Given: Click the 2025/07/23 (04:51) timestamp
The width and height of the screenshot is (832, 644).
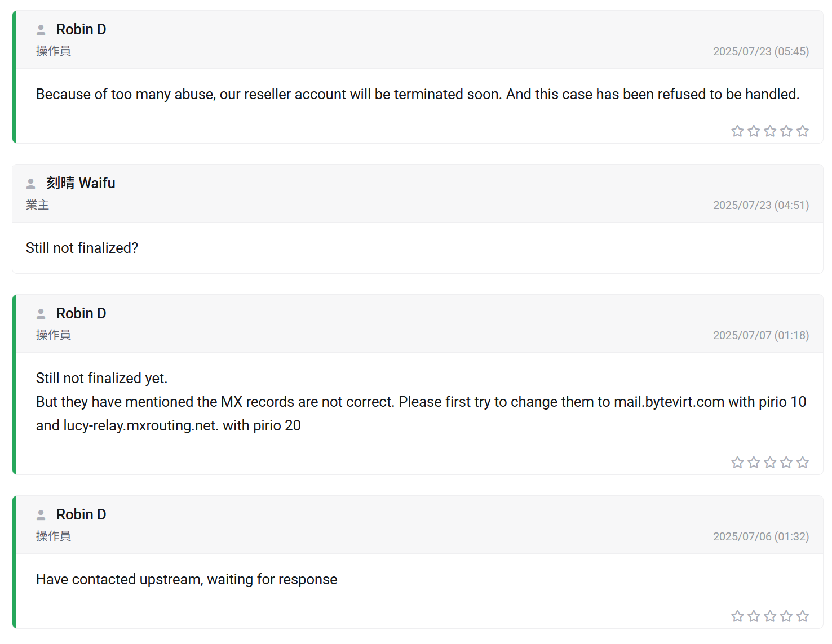Looking at the screenshot, I should click(x=760, y=206).
